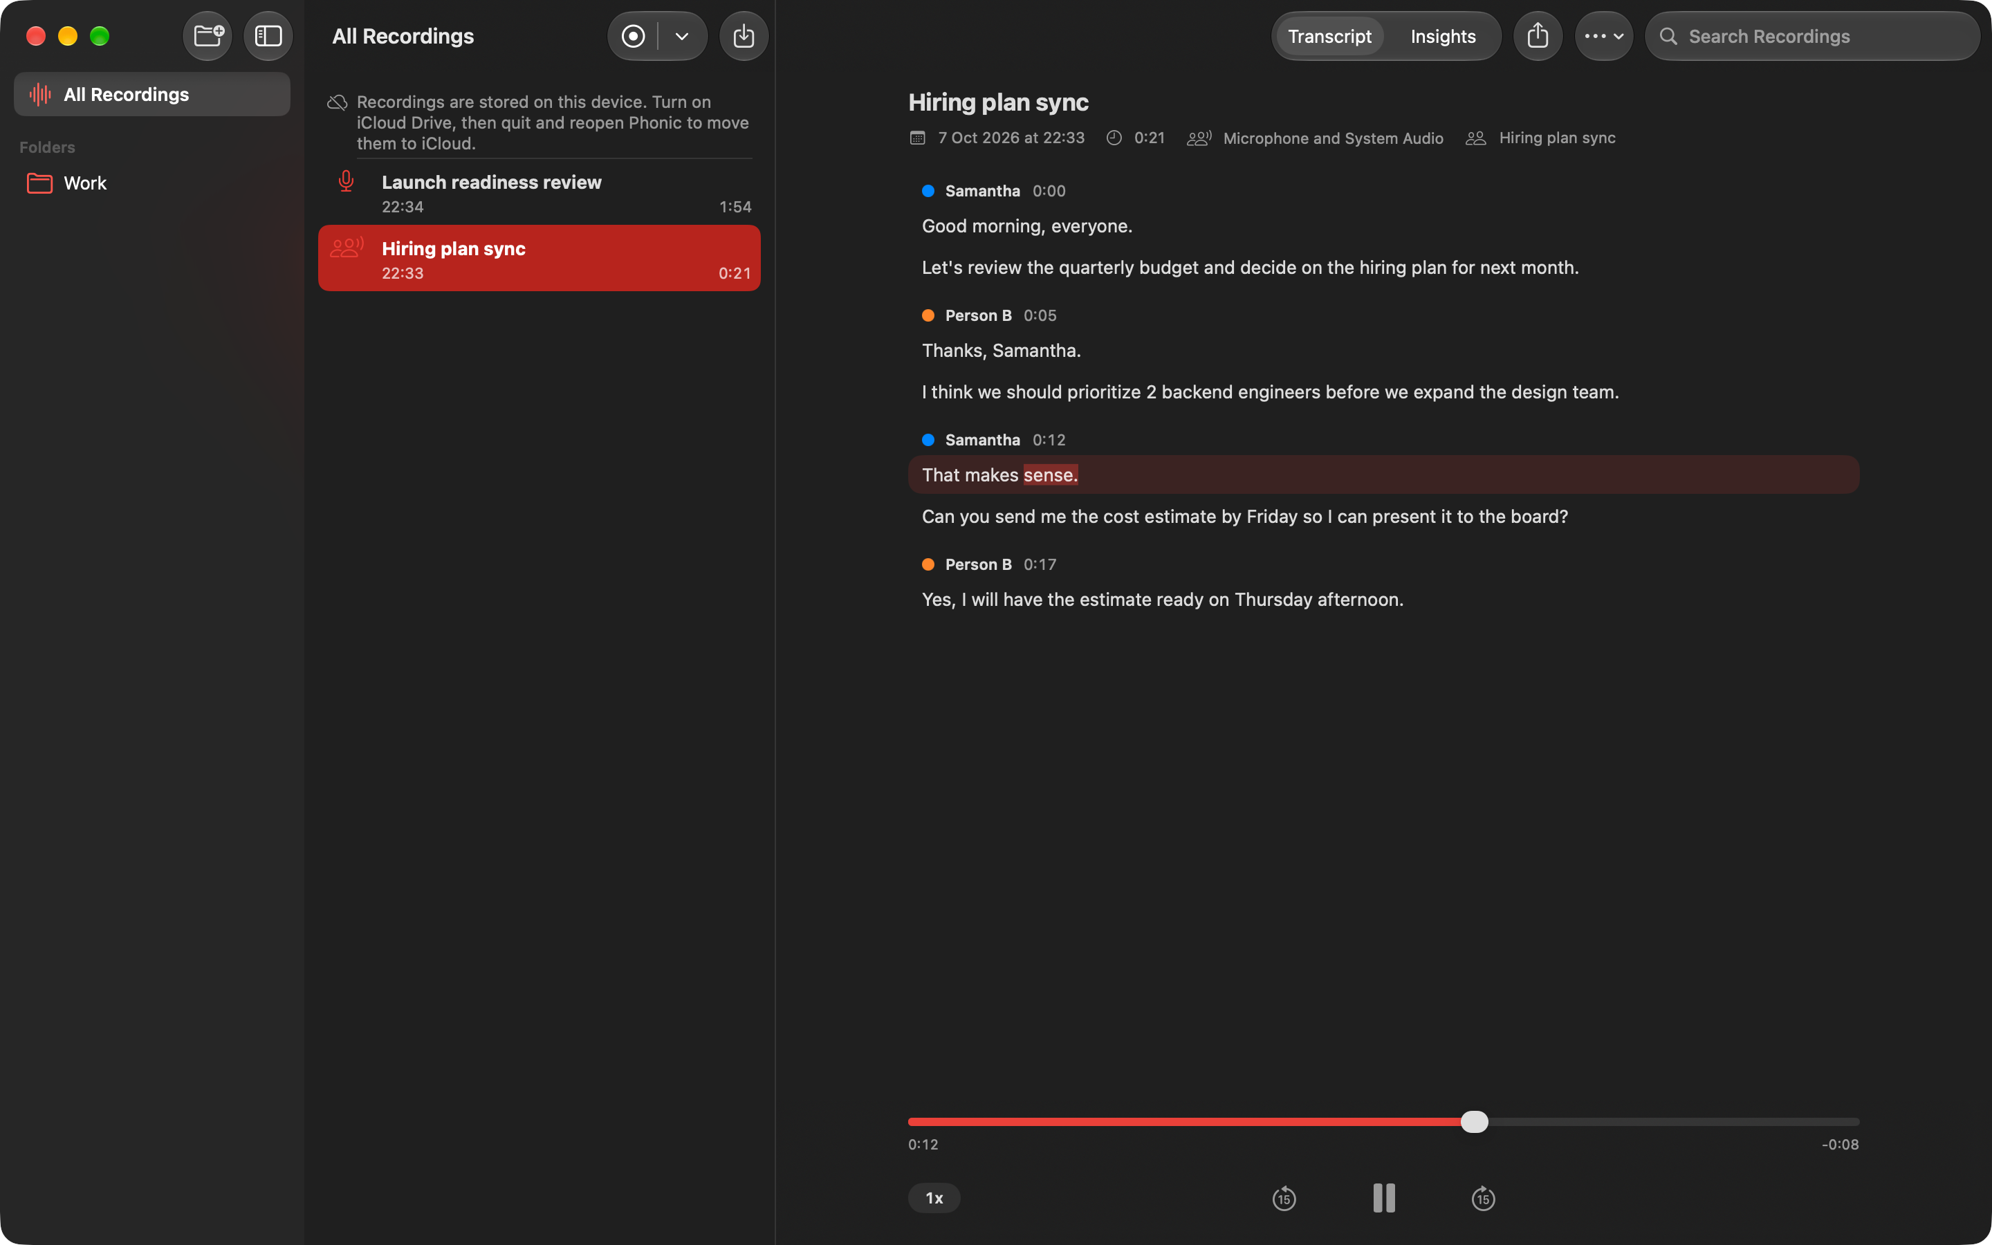
Task: Switch to the Transcript tab
Action: 1329,36
